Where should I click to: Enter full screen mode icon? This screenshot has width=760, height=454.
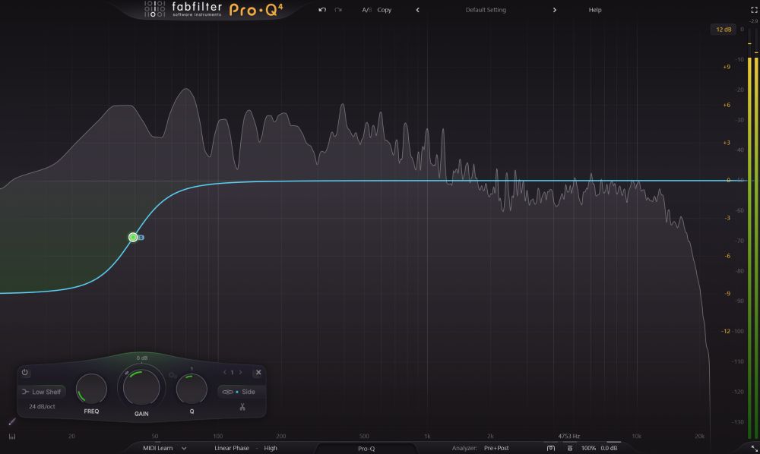coord(754,10)
